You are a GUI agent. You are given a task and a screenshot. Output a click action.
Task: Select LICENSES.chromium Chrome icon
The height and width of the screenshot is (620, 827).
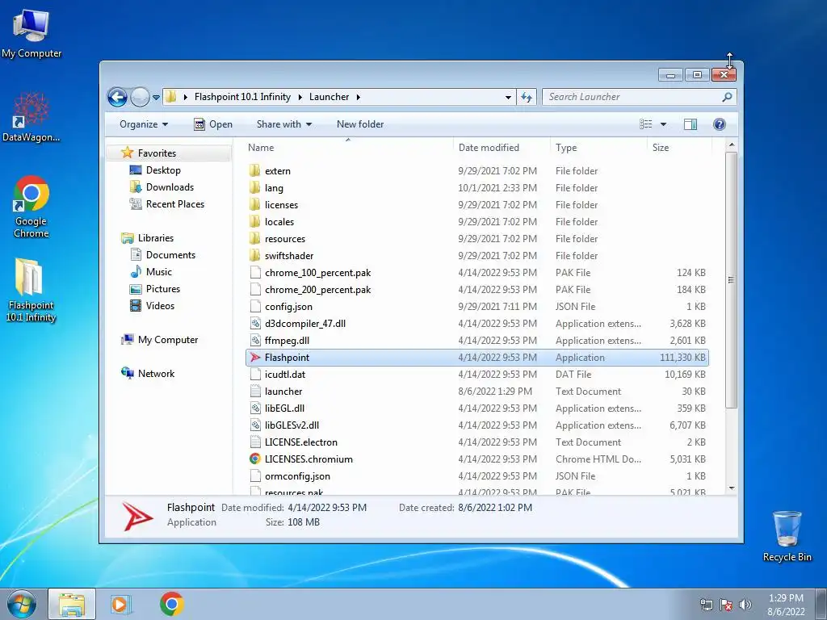point(255,459)
